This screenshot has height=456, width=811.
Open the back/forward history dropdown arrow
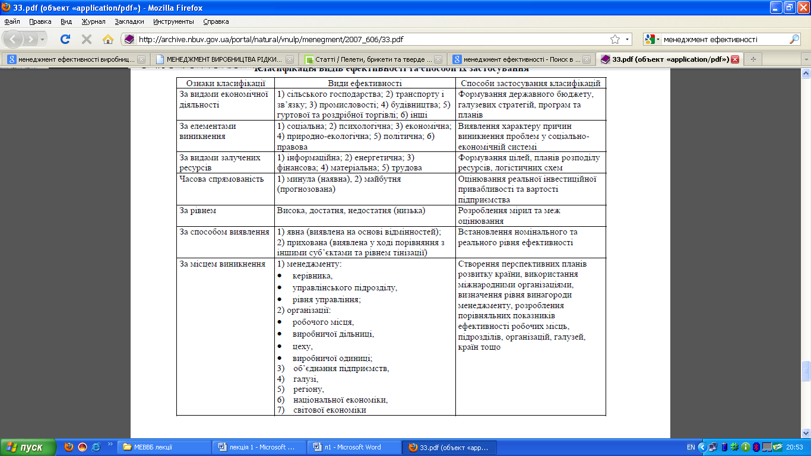(x=43, y=39)
